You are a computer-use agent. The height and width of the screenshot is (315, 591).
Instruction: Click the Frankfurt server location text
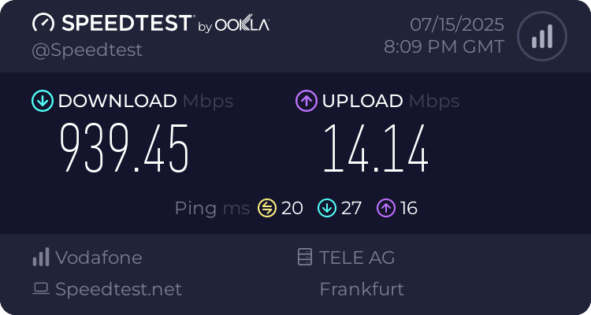point(362,289)
